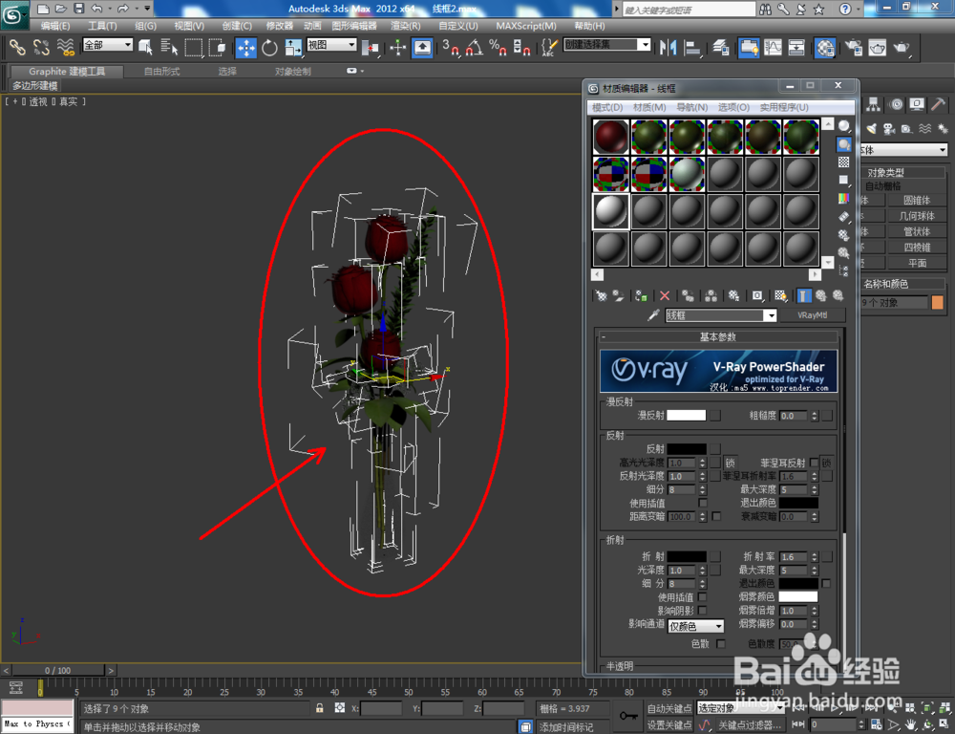Toggle the 影响阴影 checkbox
955x734 pixels.
point(703,611)
